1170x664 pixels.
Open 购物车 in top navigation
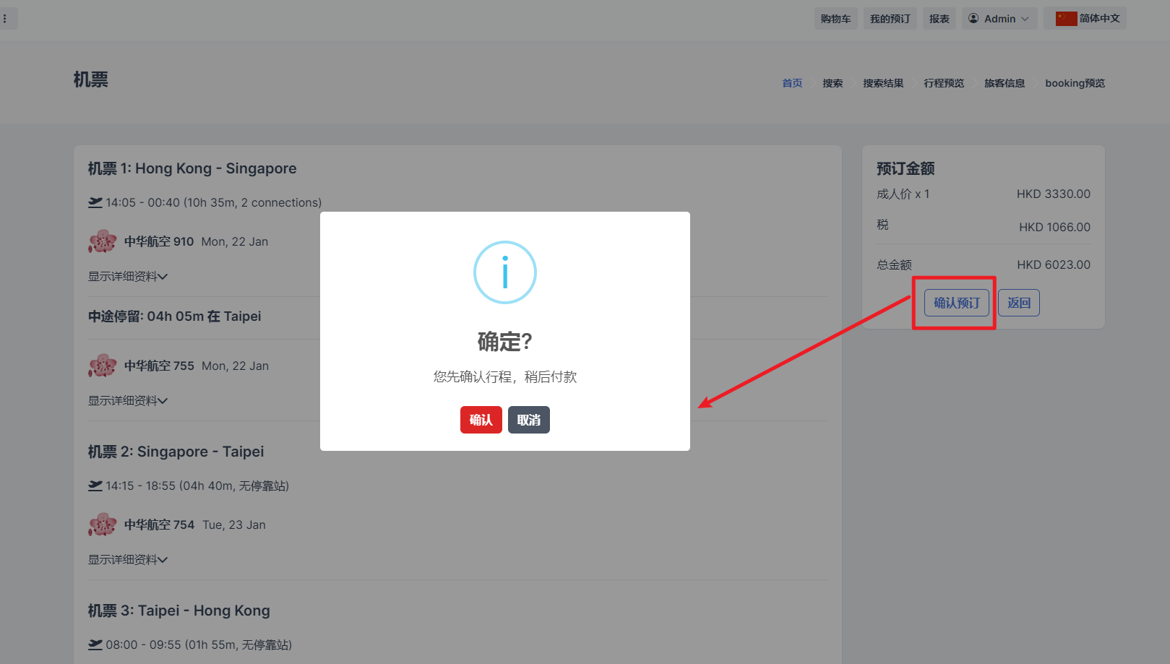coord(835,19)
